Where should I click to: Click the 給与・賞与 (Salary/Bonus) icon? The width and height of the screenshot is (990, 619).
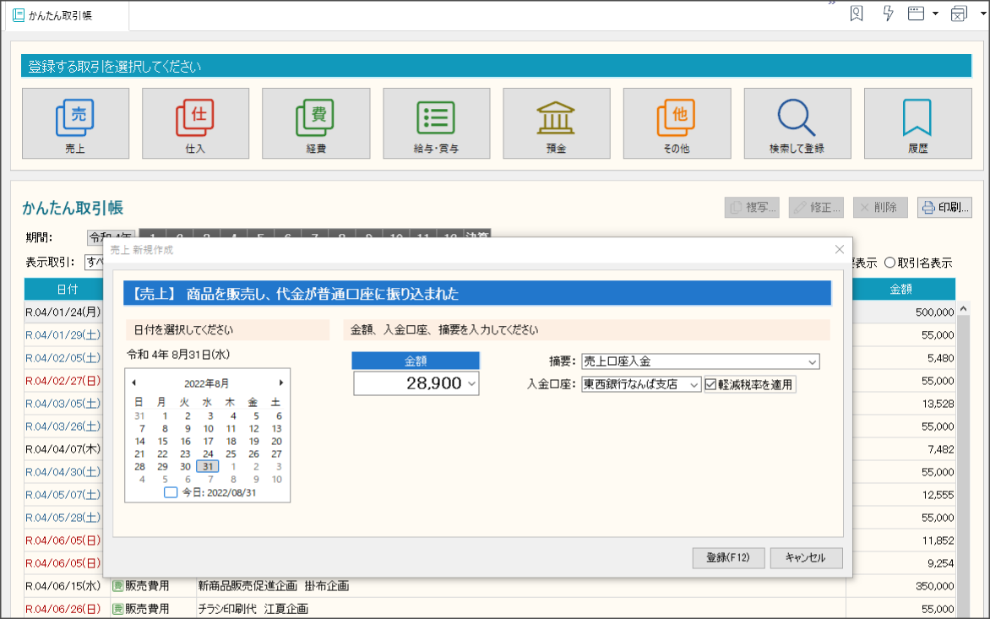tap(436, 123)
